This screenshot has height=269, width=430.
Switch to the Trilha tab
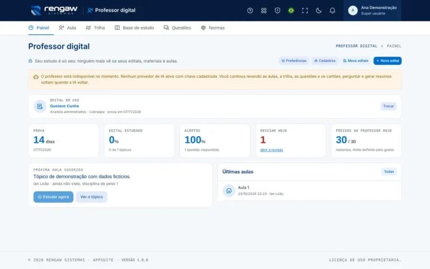[x=95, y=27]
